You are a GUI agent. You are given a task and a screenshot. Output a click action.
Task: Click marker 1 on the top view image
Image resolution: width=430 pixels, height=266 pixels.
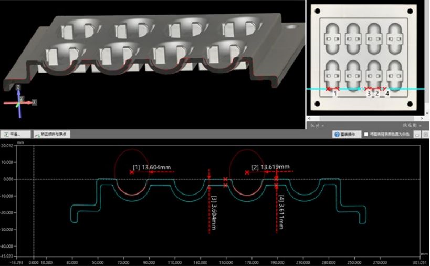(335, 94)
